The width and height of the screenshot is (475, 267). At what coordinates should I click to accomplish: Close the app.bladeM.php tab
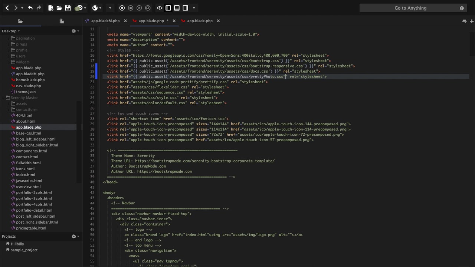click(125, 21)
